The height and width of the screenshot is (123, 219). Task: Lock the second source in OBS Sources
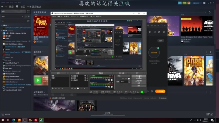[87, 78]
